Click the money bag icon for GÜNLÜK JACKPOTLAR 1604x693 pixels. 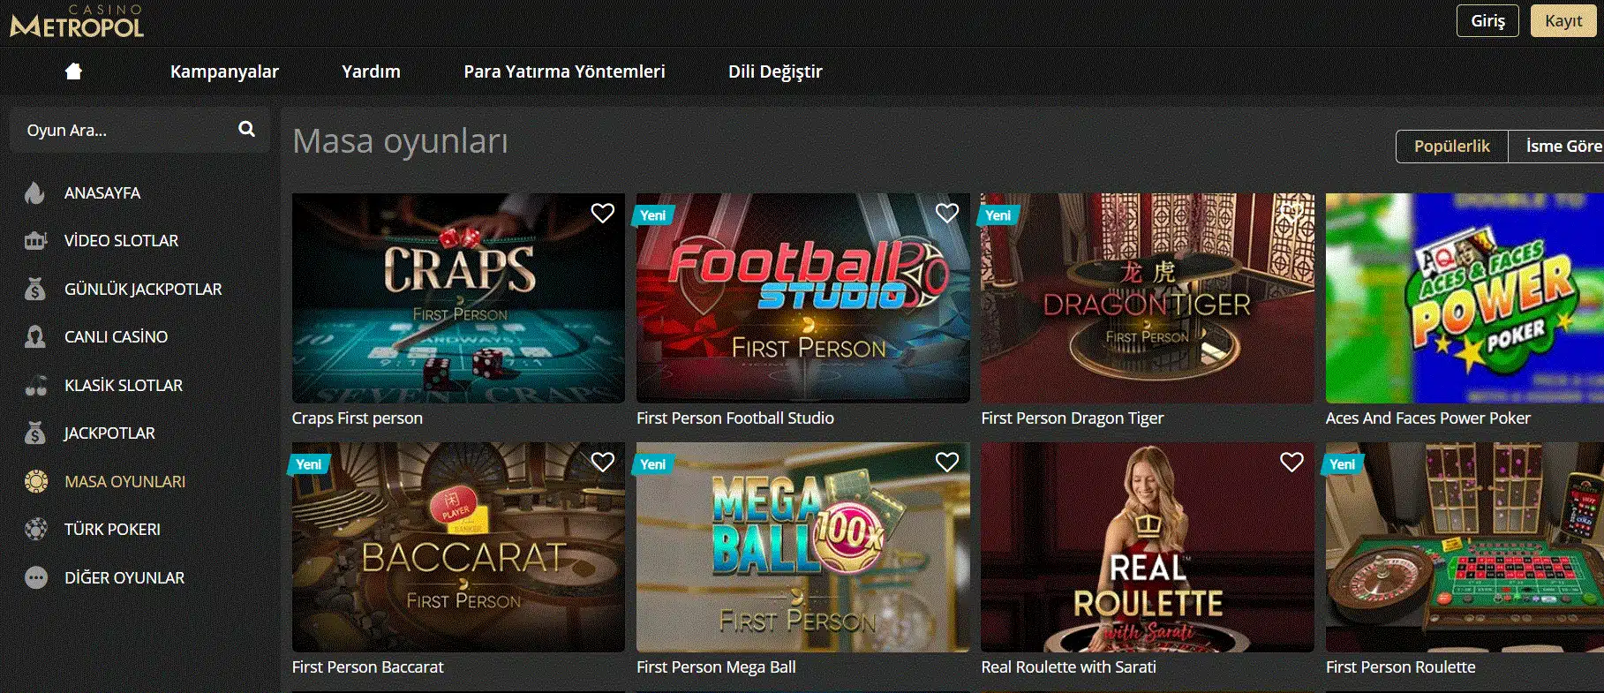point(35,289)
